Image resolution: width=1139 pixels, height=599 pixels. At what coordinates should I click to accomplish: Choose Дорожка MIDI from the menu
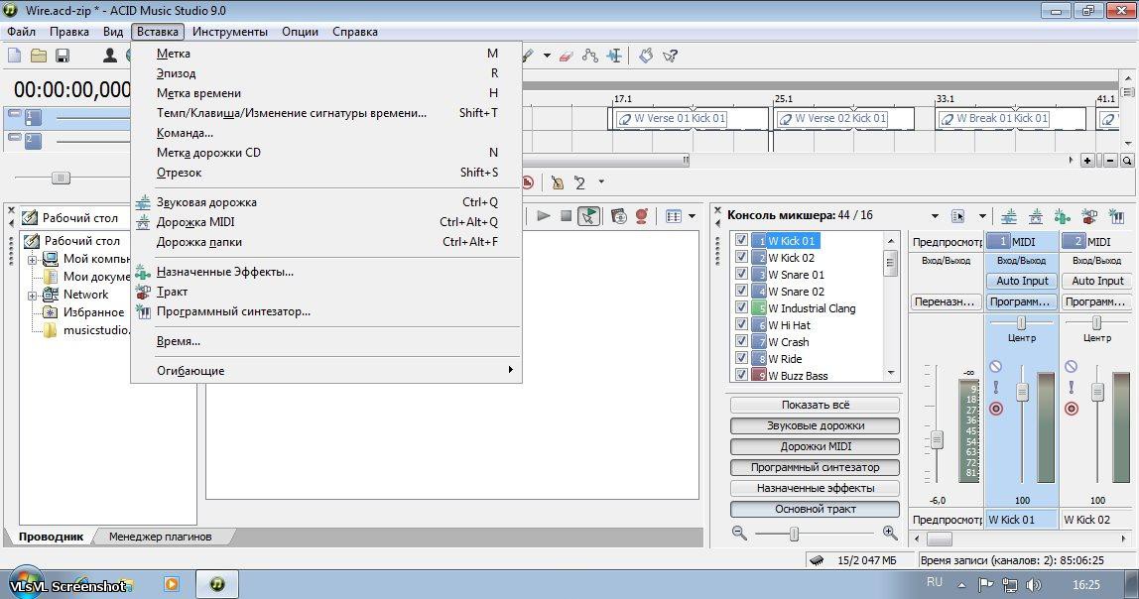click(x=326, y=222)
